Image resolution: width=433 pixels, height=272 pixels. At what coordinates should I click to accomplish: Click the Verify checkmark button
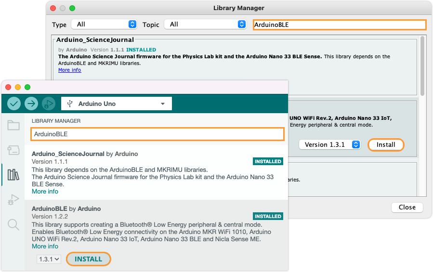(x=14, y=104)
